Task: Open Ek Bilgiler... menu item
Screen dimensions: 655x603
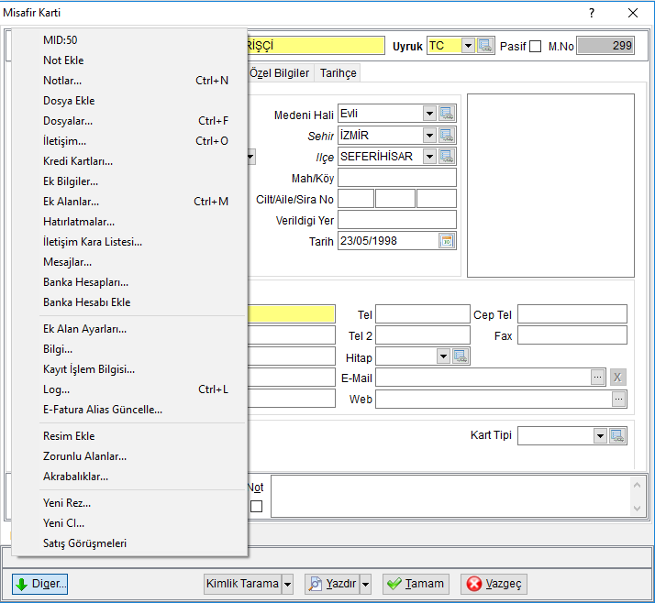Action: (x=129, y=181)
